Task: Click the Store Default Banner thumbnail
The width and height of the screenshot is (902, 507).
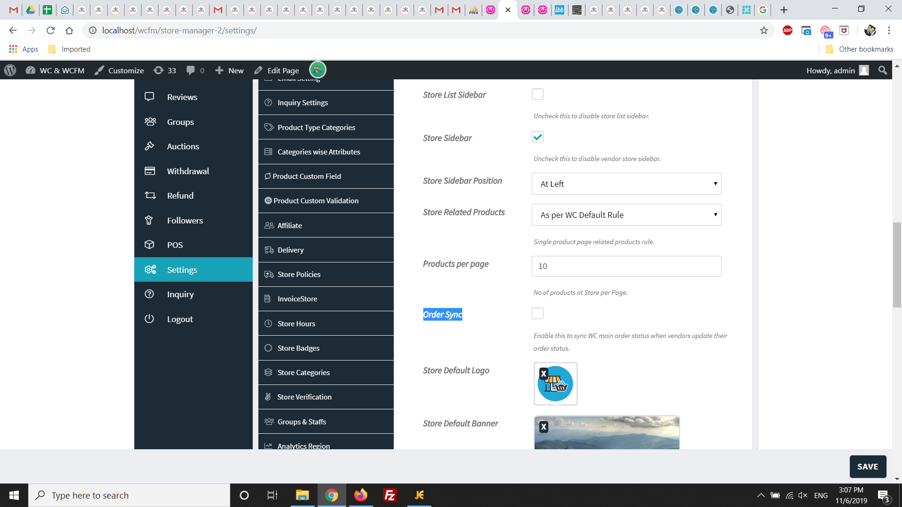Action: [x=607, y=432]
